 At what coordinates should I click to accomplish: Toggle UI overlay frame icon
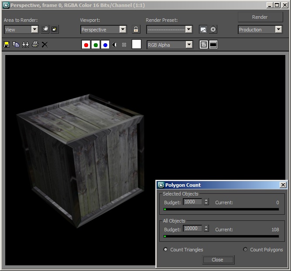click(204, 45)
